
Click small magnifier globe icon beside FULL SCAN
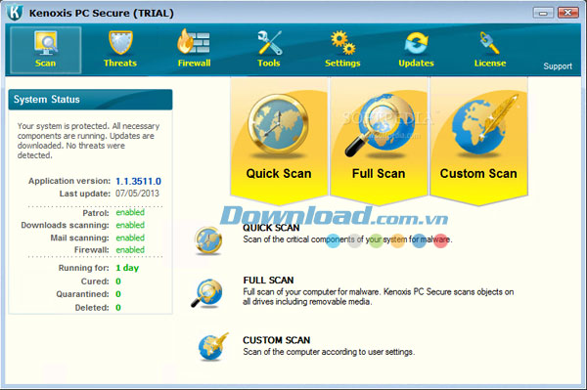[x=206, y=293]
